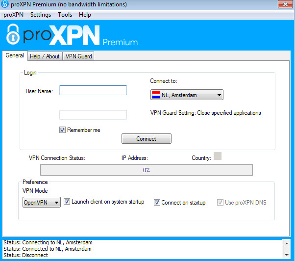
Task: Click the VPN Guard Setting text
Action: [x=206, y=113]
